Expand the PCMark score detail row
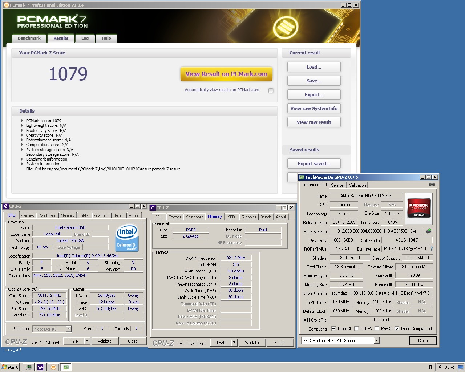 (22, 121)
